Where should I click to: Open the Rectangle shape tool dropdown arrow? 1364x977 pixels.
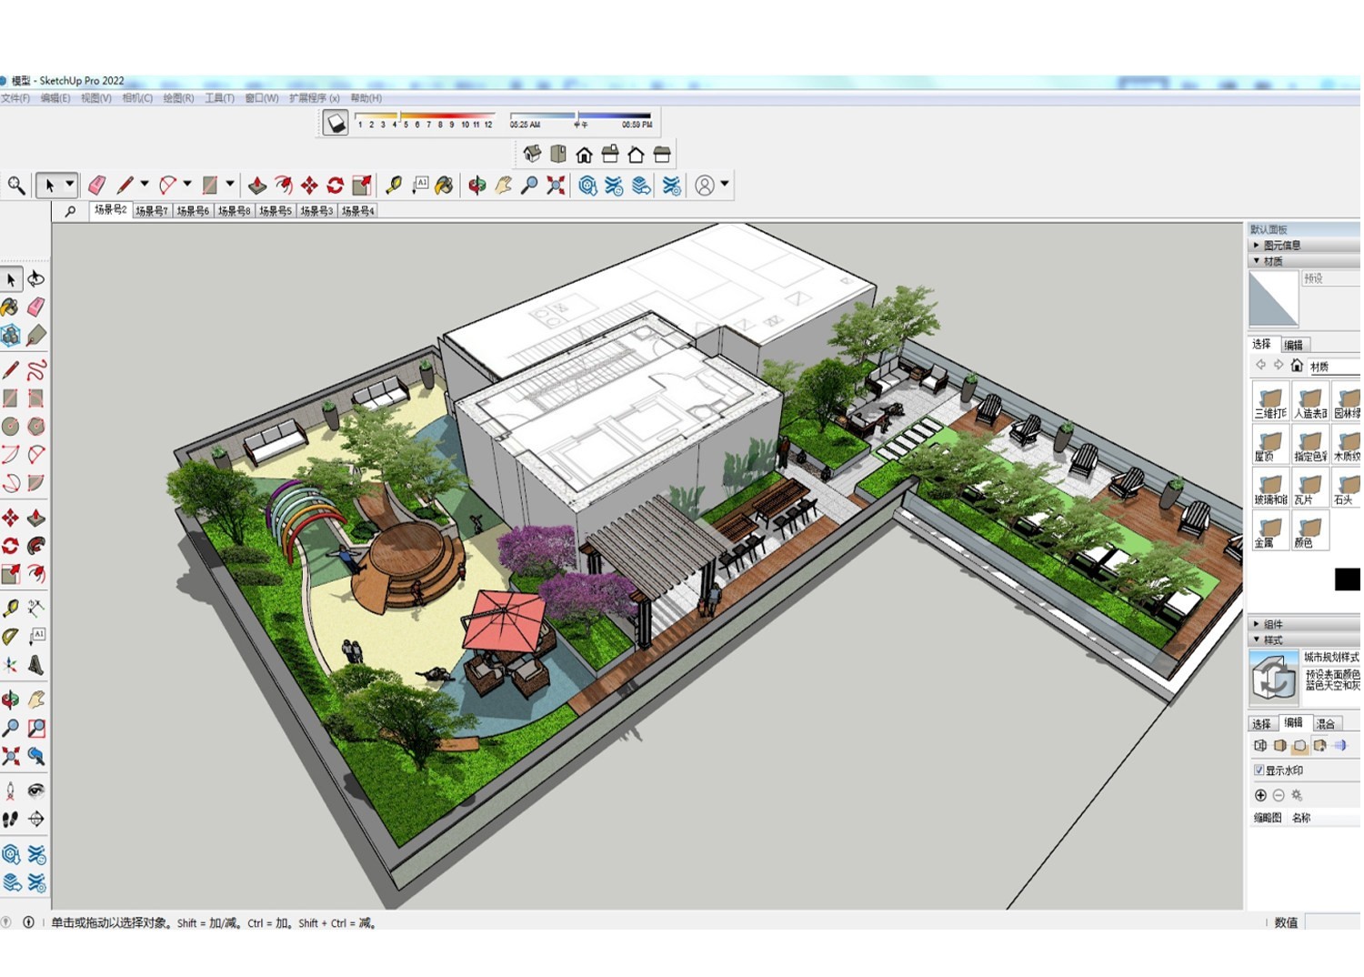(x=230, y=185)
